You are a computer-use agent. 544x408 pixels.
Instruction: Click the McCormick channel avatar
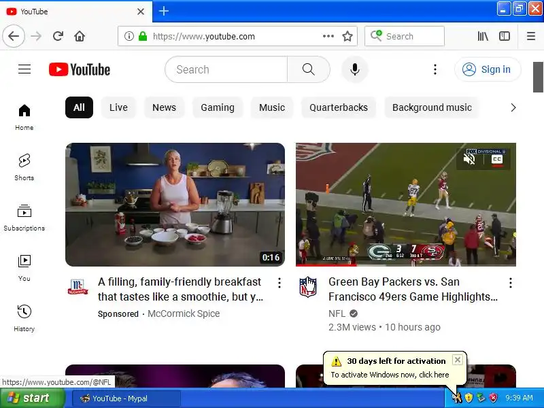(78, 286)
